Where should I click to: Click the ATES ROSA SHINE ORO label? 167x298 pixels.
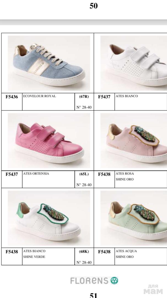[x=125, y=176]
